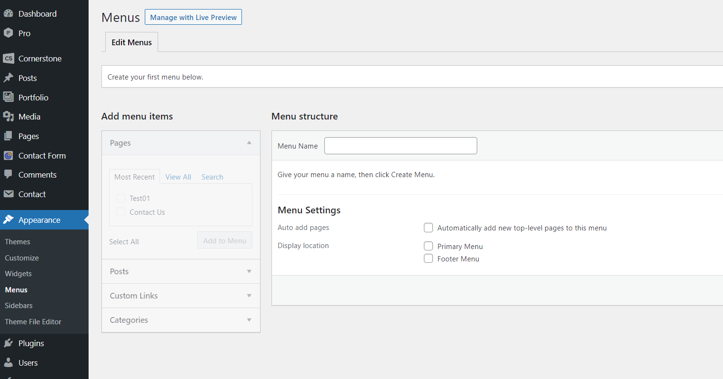Click the Dashboard gauge icon in sidebar
This screenshot has height=379, width=723.
[9, 14]
